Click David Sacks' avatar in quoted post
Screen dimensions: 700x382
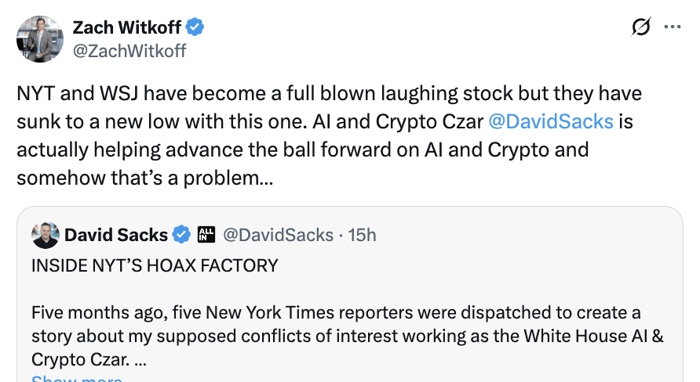pyautogui.click(x=46, y=235)
